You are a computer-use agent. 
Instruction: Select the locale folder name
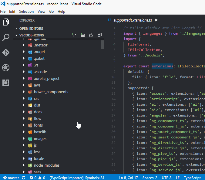point(39,158)
